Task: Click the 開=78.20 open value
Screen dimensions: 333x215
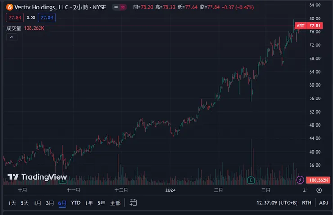Action: coord(143,8)
